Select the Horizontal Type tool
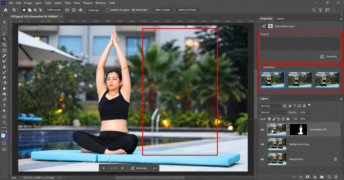344x180 pixels. [x=4, y=105]
